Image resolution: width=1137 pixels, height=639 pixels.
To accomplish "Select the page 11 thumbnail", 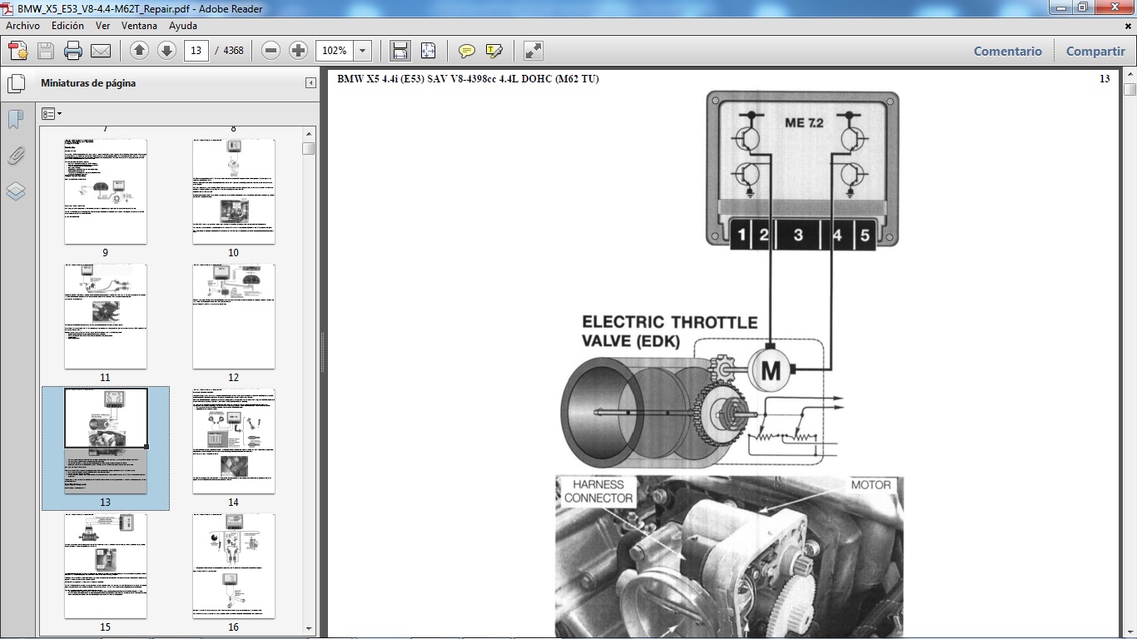I will (x=106, y=317).
